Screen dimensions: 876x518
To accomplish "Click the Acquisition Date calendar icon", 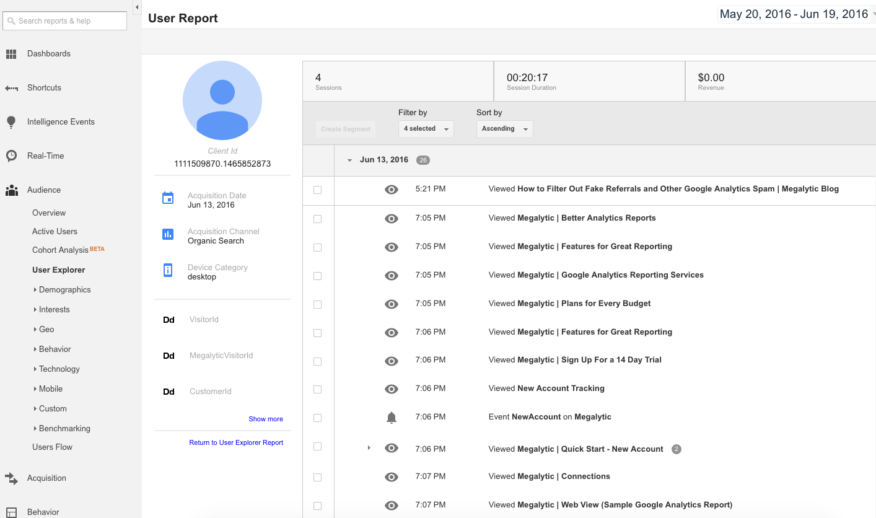I will click(167, 198).
